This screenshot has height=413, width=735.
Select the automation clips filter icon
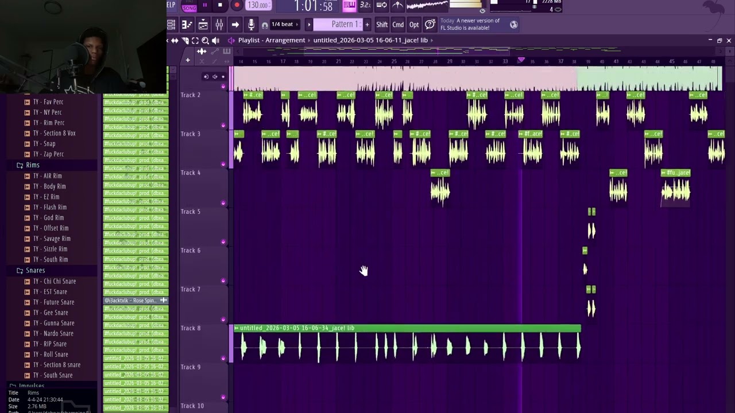215,52
